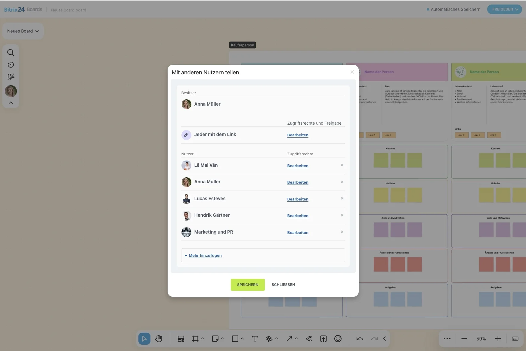Image resolution: width=526 pixels, height=351 pixels.
Task: Expand the Neues Board dropdown
Action: 23,31
